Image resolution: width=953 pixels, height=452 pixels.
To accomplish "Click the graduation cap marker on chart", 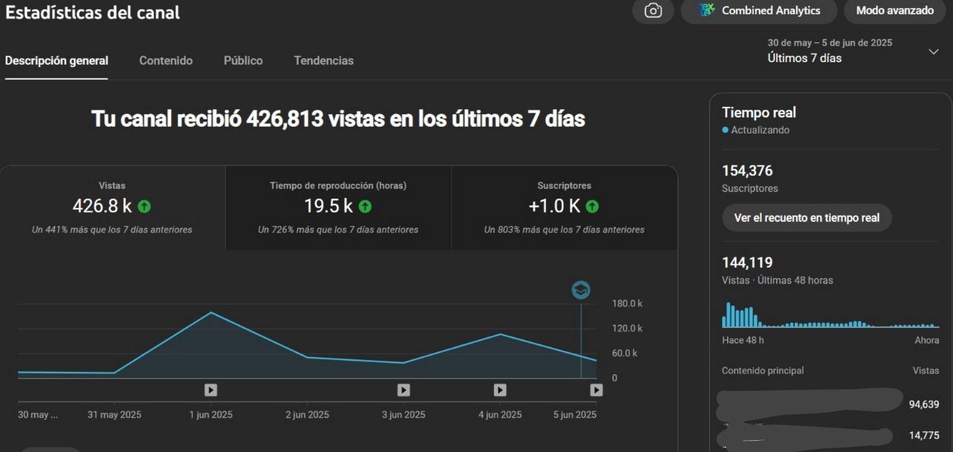I will (581, 290).
